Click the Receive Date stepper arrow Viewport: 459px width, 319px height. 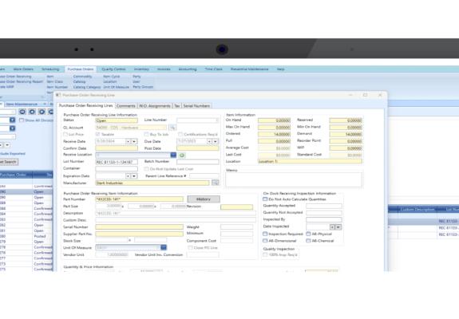point(128,141)
